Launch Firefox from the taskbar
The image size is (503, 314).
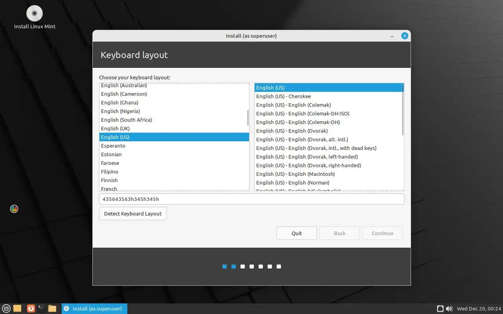click(x=31, y=309)
